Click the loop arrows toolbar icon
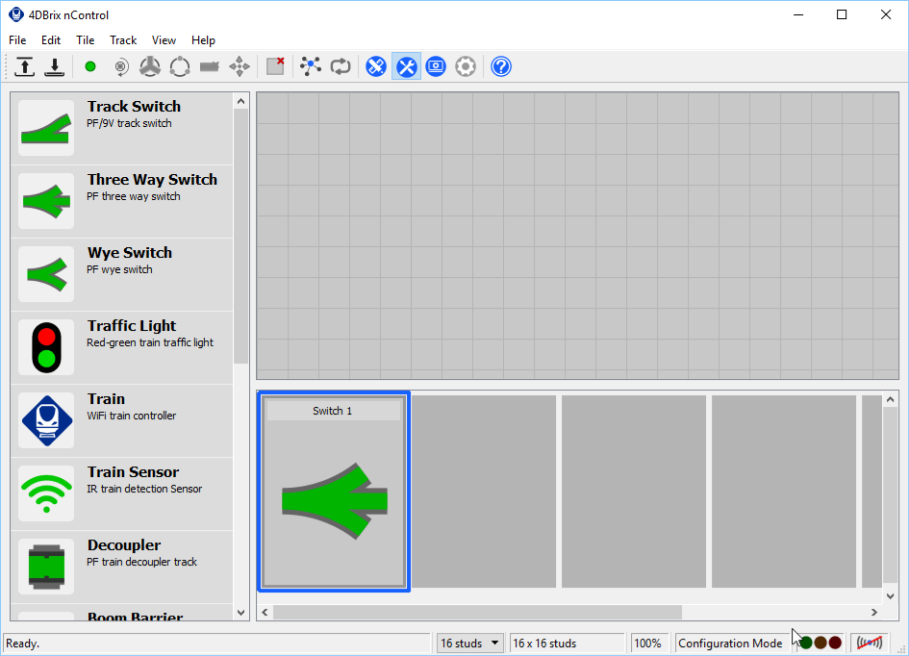909x656 pixels. [x=341, y=66]
